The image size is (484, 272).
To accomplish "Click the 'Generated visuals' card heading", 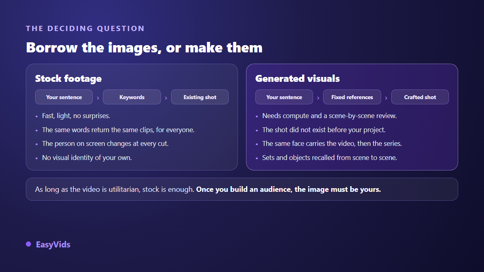I will 298,79.
